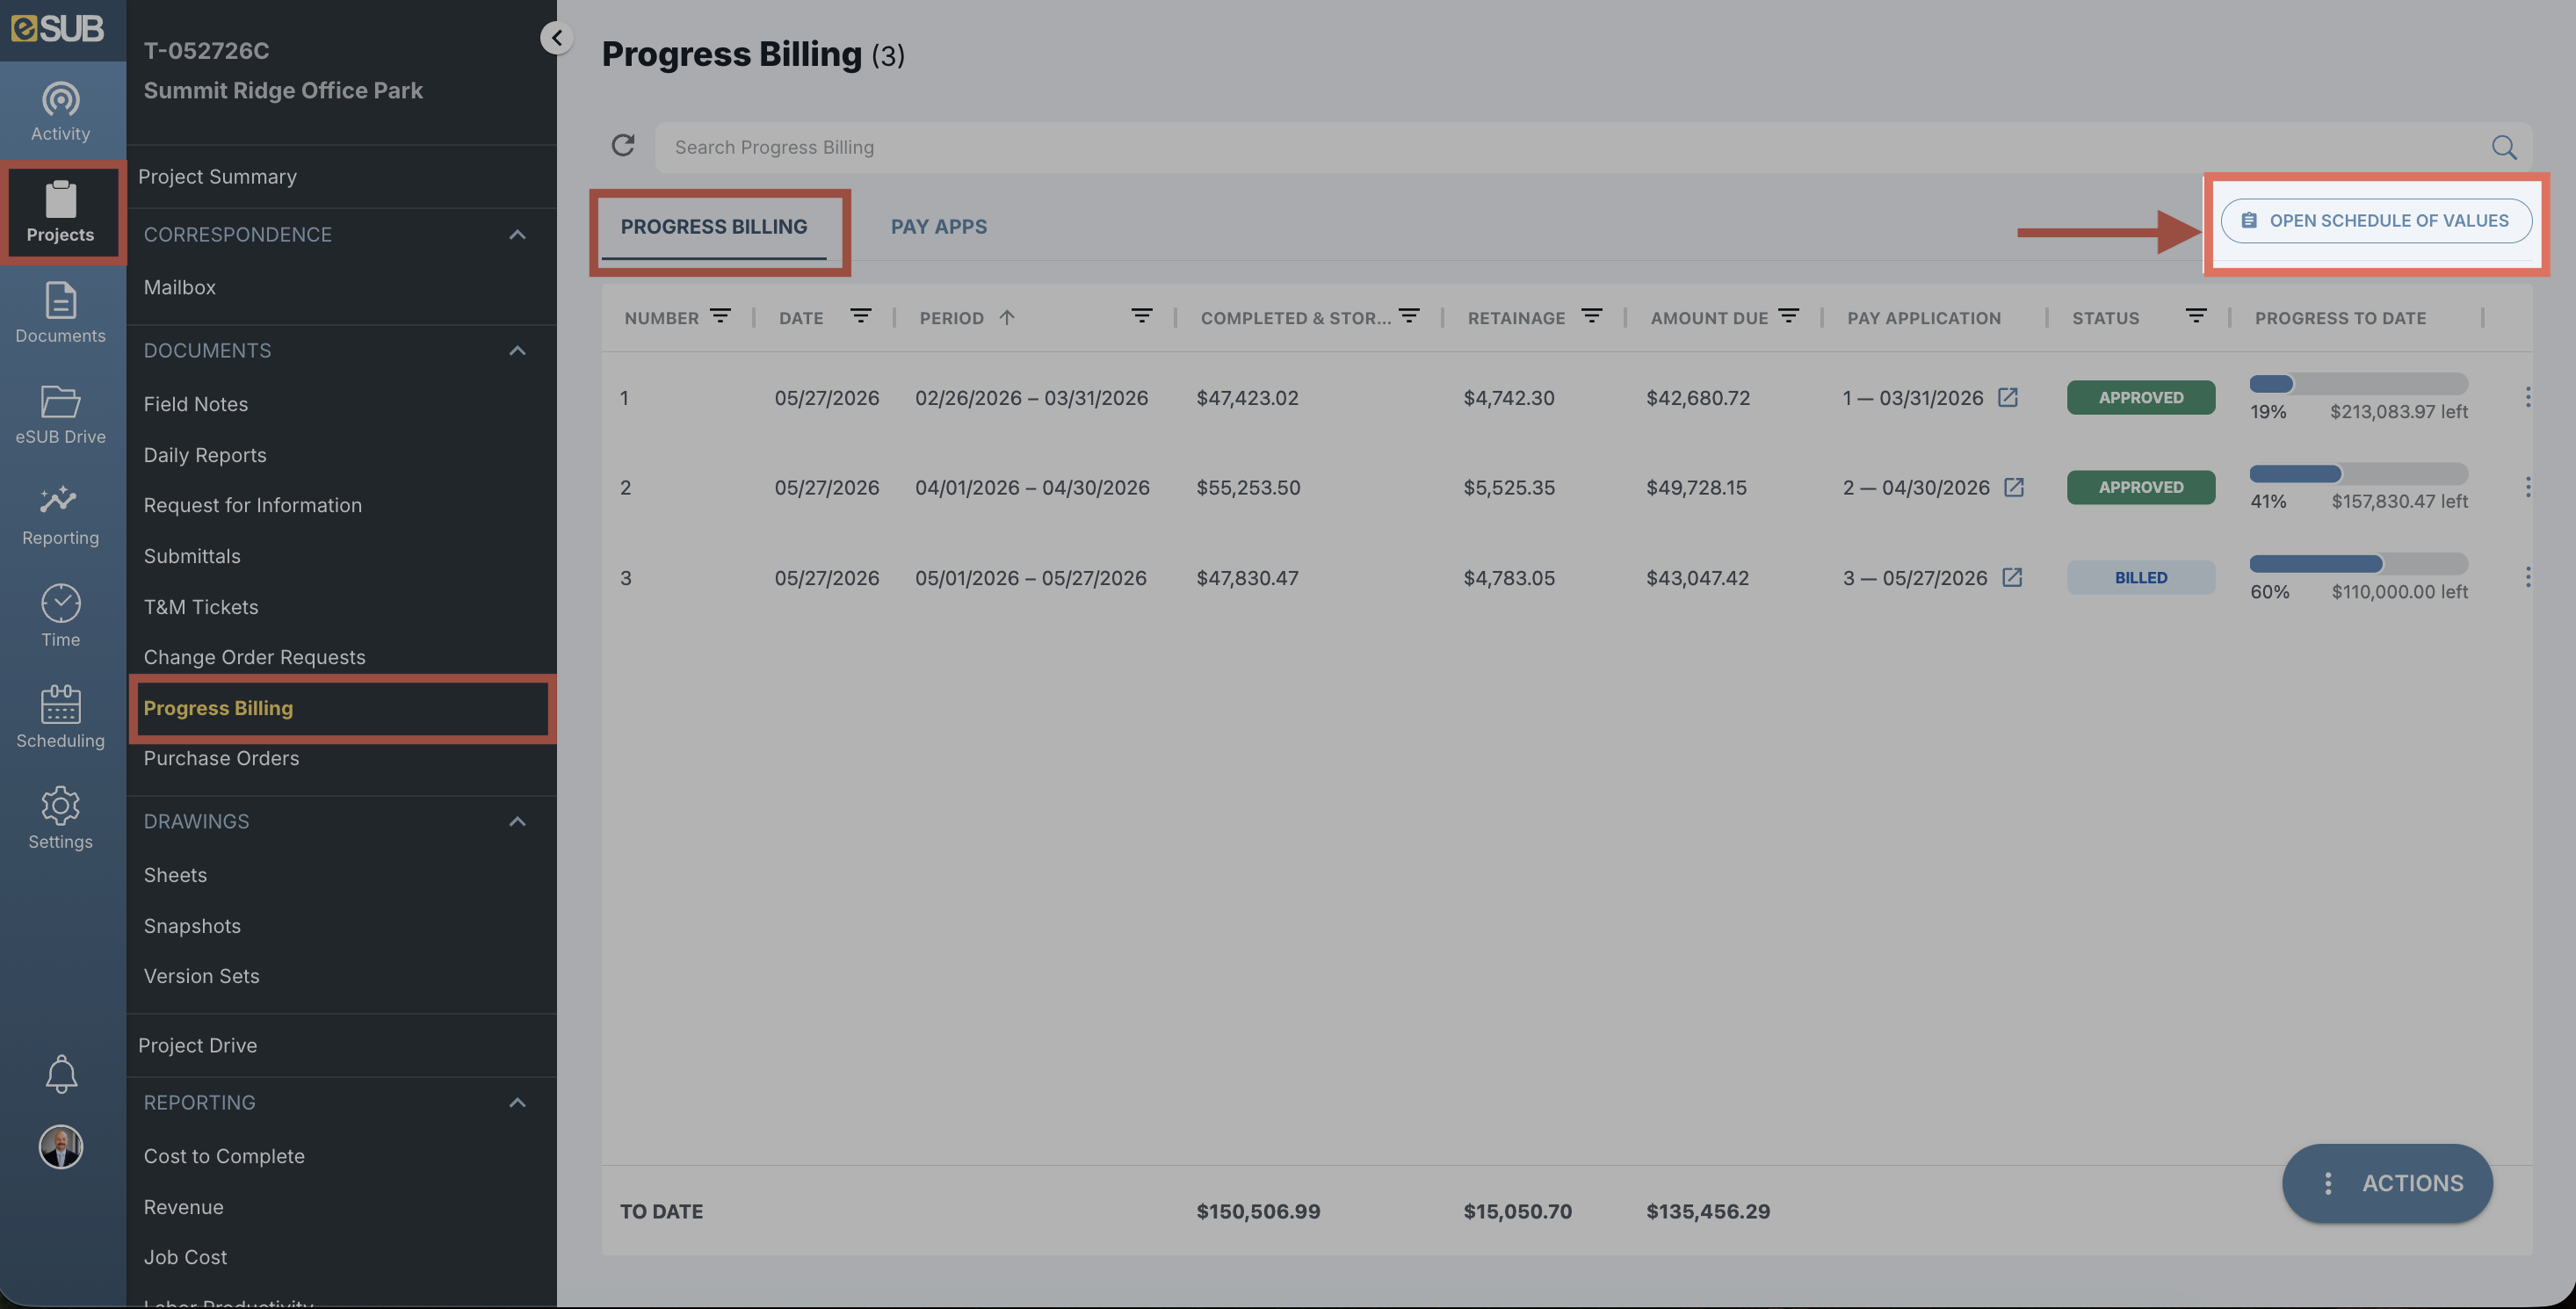This screenshot has height=1309, width=2576.
Task: Open Daily Reports
Action: click(x=205, y=455)
